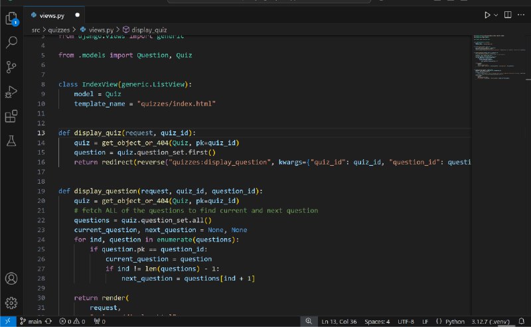Open the Accounts icon
The width and height of the screenshot is (531, 327).
pos(11,279)
